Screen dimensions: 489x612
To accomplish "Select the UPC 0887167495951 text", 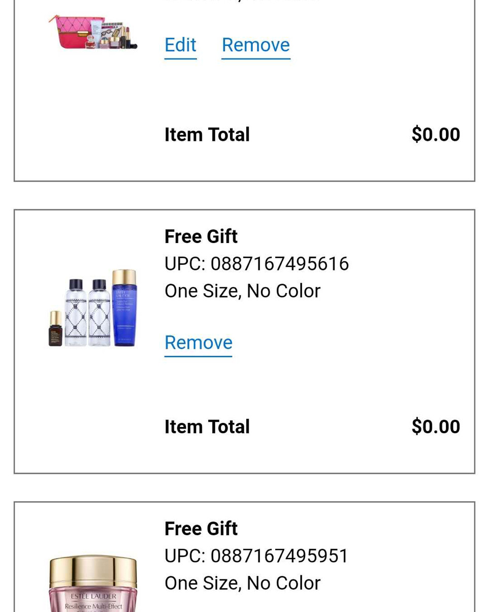I will (x=256, y=556).
